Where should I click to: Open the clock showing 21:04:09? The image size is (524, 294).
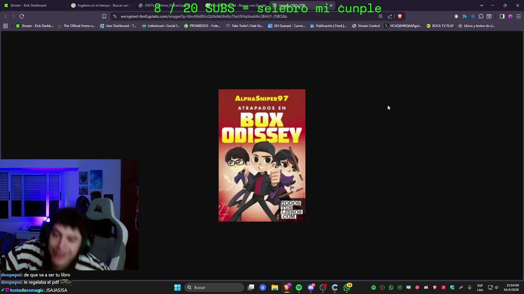pyautogui.click(x=512, y=287)
